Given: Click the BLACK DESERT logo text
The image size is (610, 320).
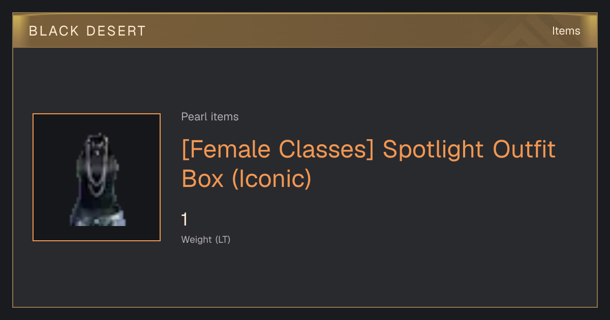Looking at the screenshot, I should point(87,31).
